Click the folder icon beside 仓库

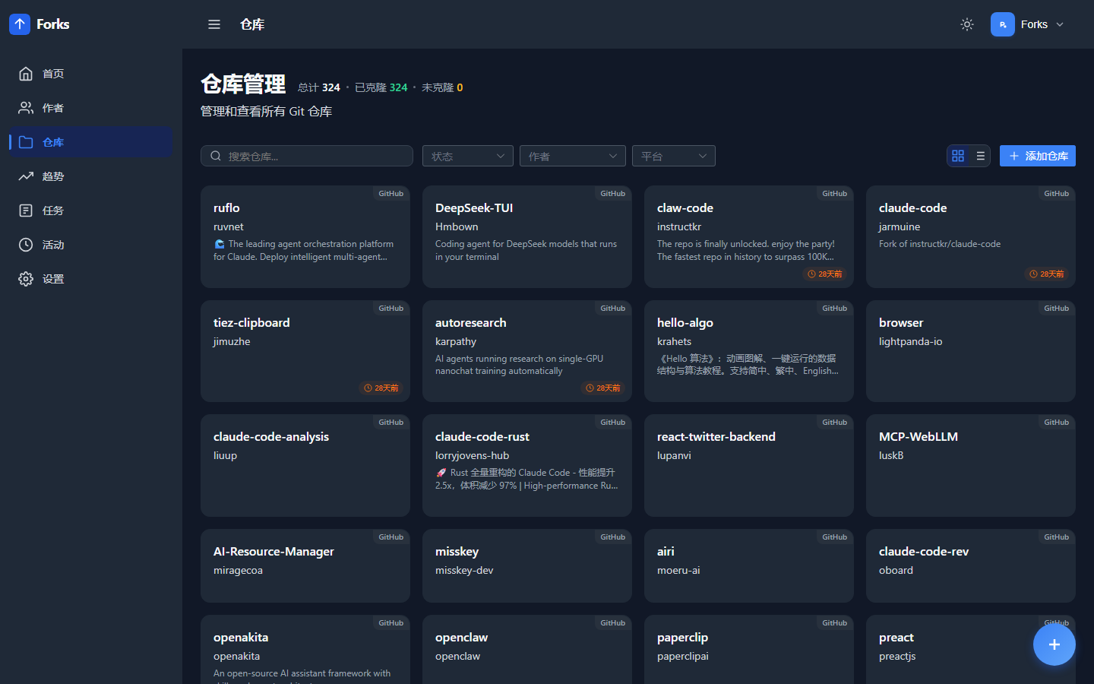pyautogui.click(x=26, y=142)
